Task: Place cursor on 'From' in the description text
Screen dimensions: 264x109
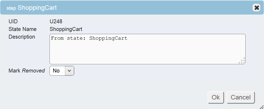Action: click(x=56, y=38)
